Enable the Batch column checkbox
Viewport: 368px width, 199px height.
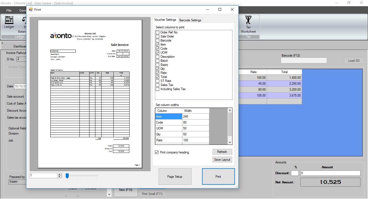pyautogui.click(x=157, y=61)
